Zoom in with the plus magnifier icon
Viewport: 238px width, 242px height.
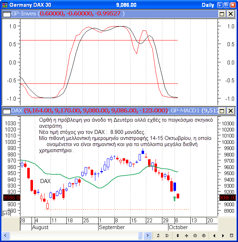coord(204,236)
